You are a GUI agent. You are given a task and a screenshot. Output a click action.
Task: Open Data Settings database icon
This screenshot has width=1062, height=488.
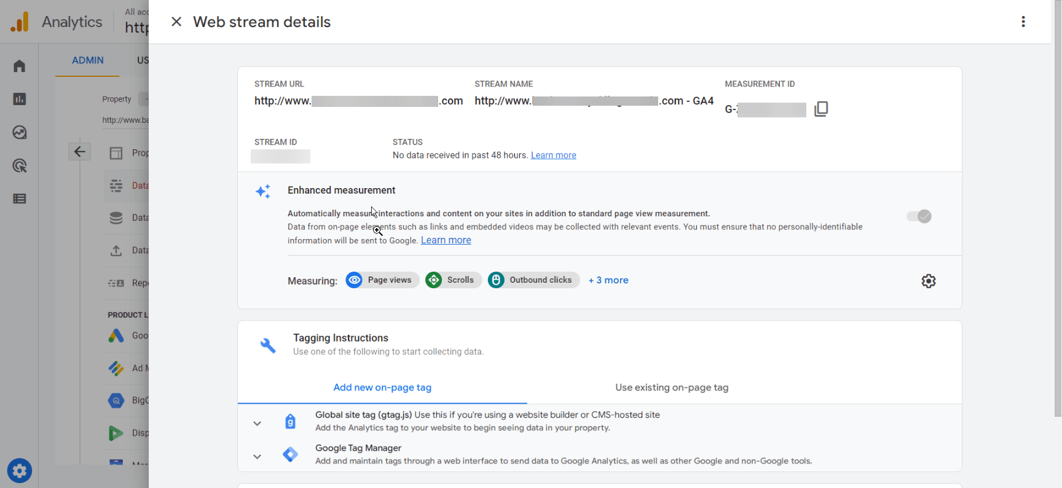coord(116,218)
